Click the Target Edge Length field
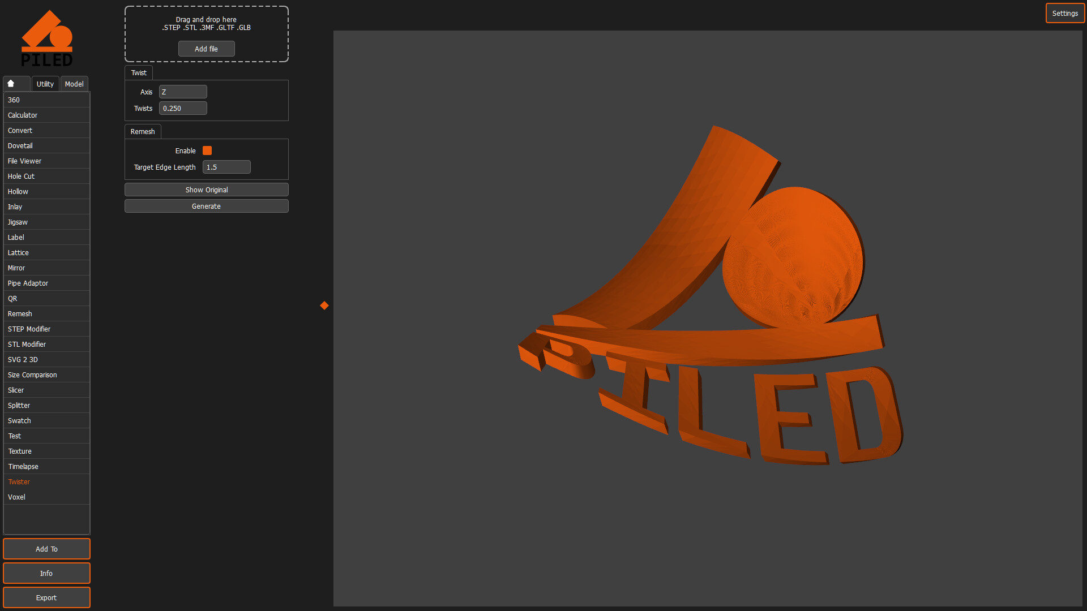This screenshot has width=1087, height=611. (226, 167)
